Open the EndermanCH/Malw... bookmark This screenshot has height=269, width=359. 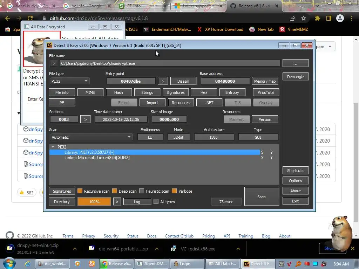pos(167,29)
